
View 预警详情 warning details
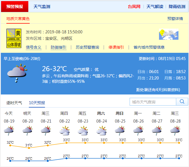pyautogui.click(x=175, y=19)
